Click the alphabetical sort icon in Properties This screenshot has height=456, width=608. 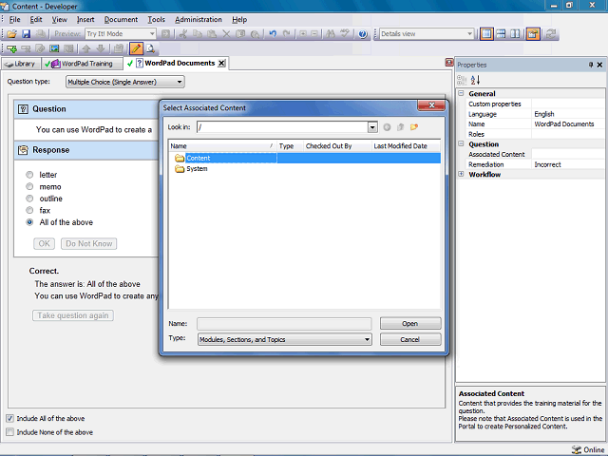coord(475,80)
